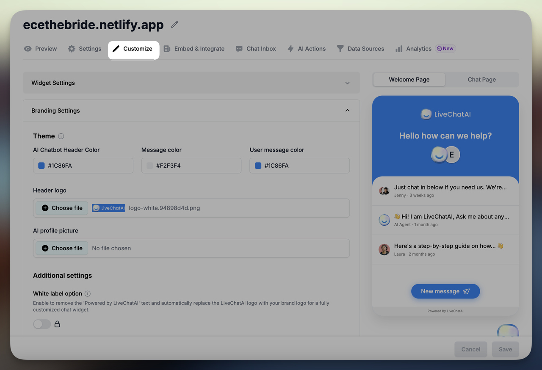Click the AI Agent avatar in conversation list
The width and height of the screenshot is (542, 370).
(x=384, y=220)
